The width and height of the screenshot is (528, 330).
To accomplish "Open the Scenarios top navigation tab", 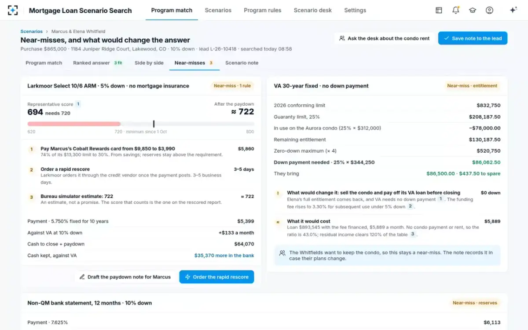I will click(218, 10).
